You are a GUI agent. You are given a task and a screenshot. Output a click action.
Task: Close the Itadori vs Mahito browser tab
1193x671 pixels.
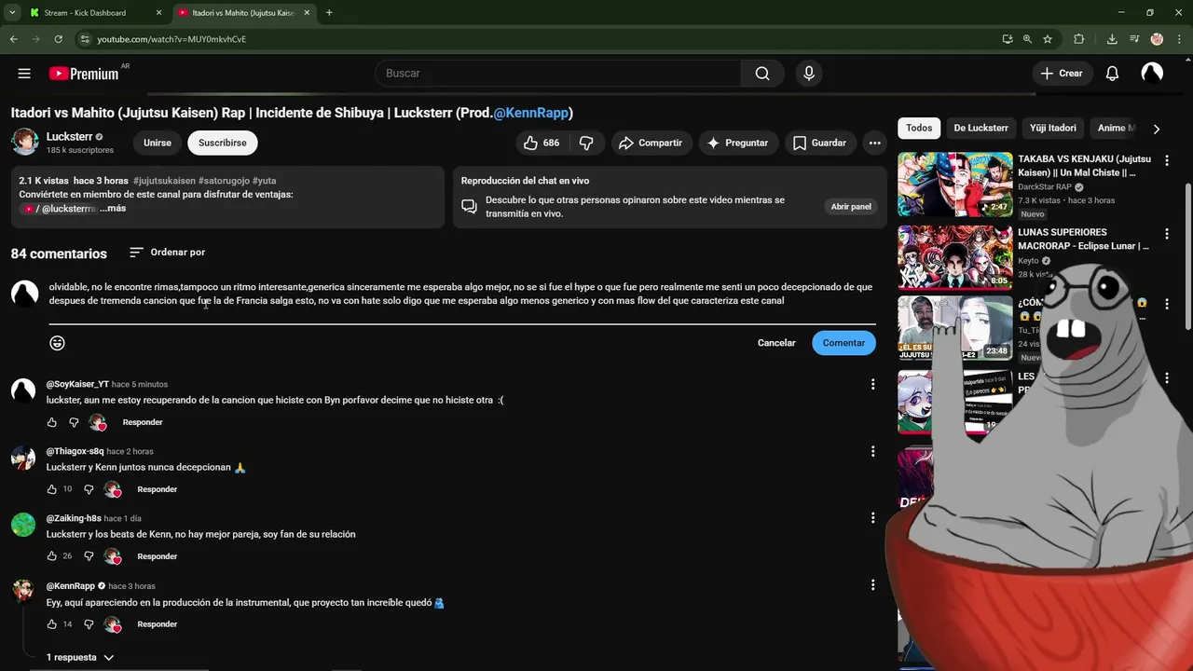tap(307, 13)
